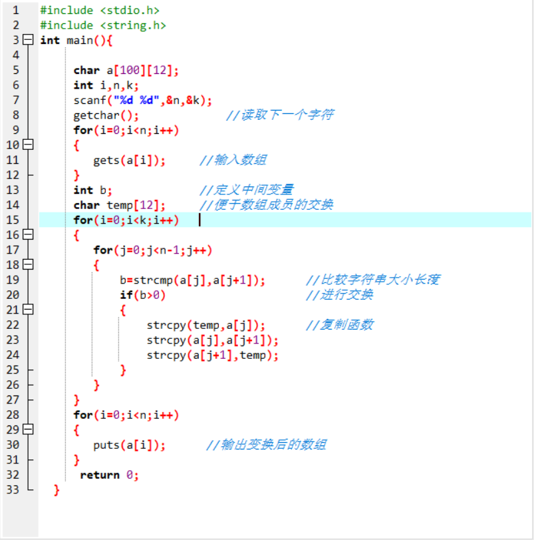Click the if(b>0) condition
This screenshot has height=540, width=534.
(143, 295)
